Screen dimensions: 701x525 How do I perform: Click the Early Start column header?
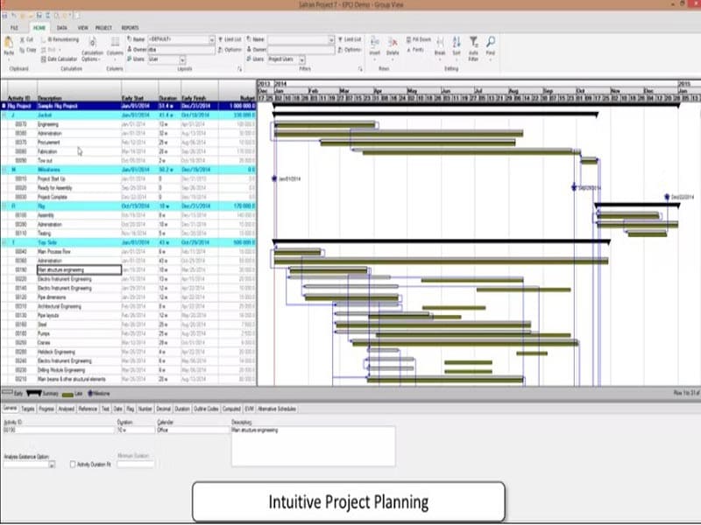pyautogui.click(x=139, y=91)
